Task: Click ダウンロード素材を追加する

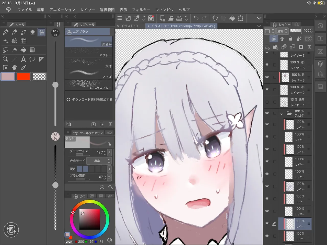Action: tap(90, 100)
